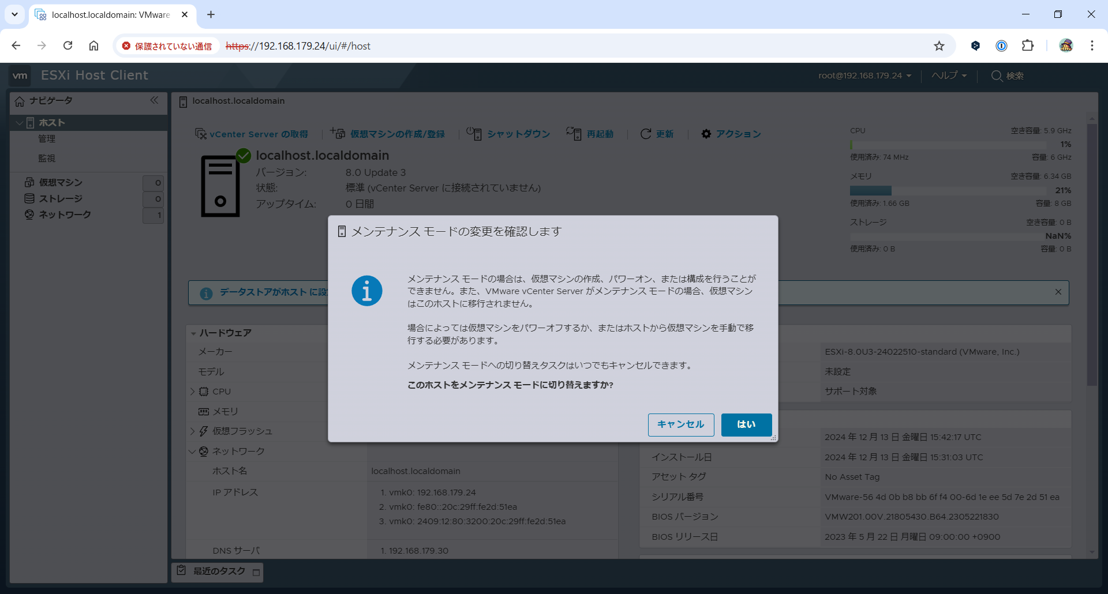Click the localhost.localdomain breadcrumb title
The width and height of the screenshot is (1108, 594).
[238, 101]
